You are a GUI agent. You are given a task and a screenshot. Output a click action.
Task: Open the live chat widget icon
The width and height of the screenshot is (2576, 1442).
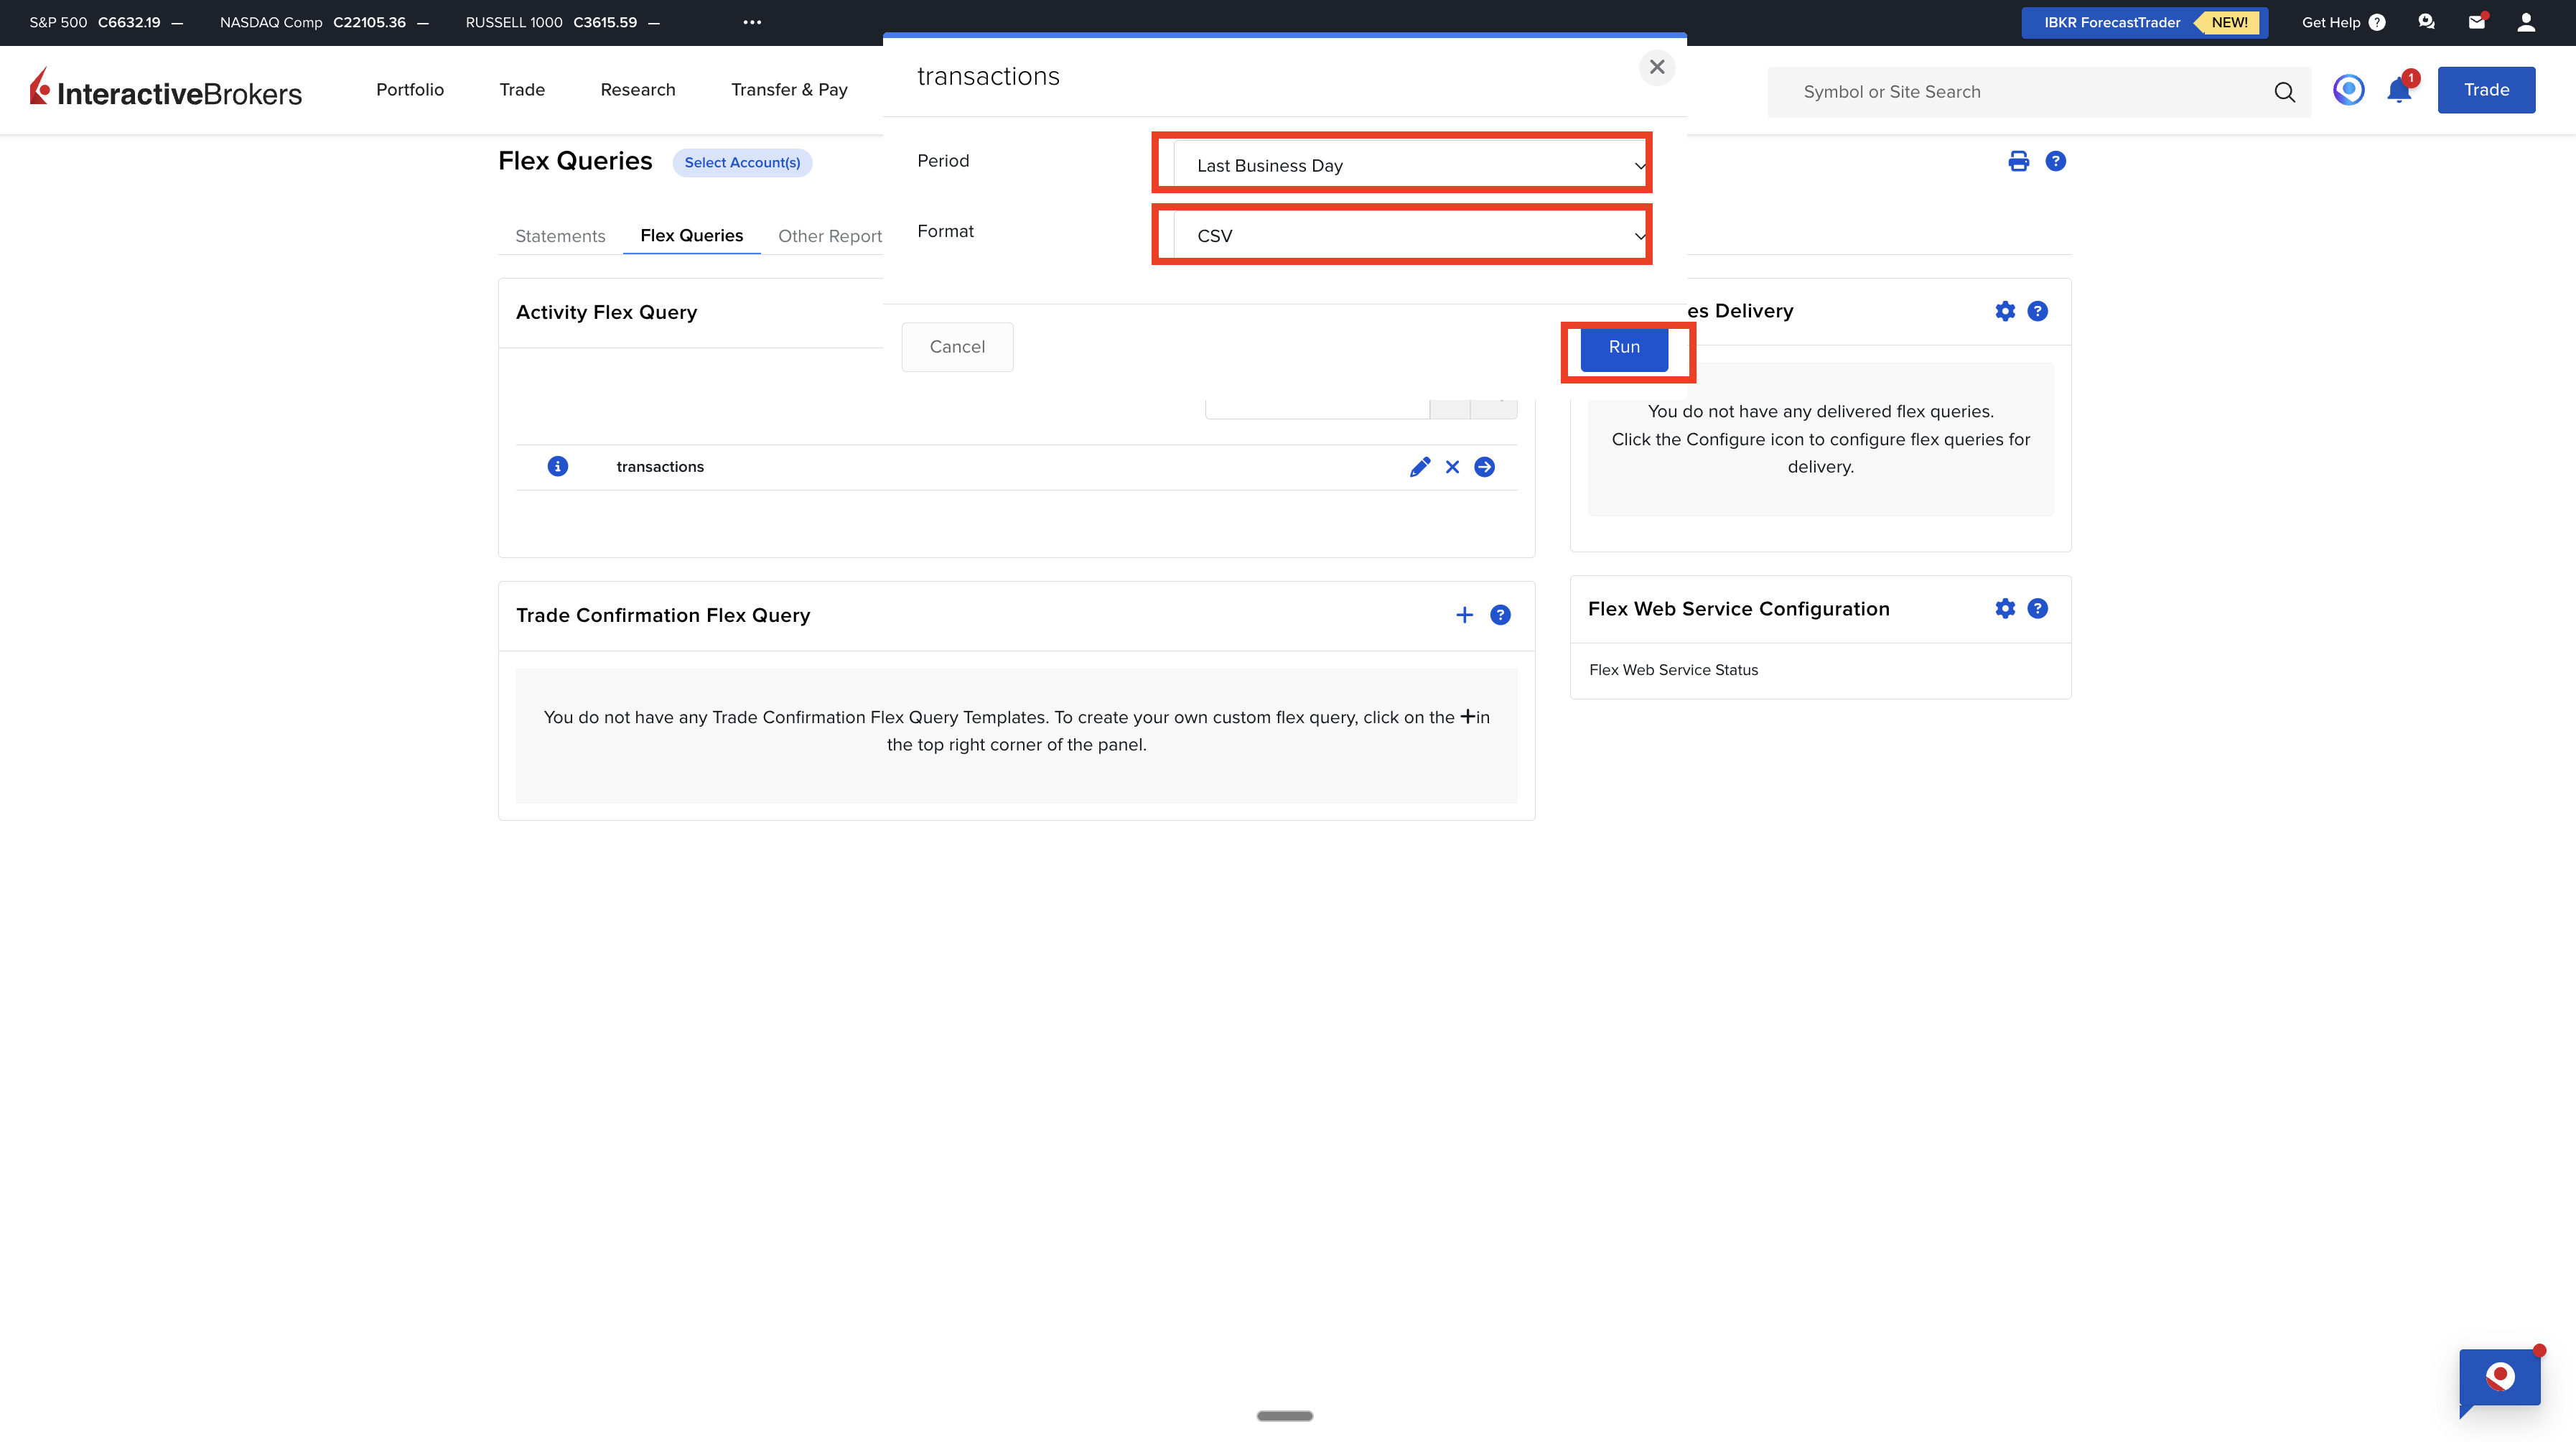[x=2499, y=1378]
